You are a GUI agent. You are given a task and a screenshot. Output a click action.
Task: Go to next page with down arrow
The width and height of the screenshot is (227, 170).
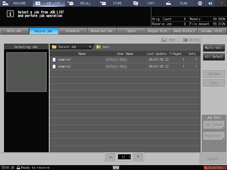(138, 157)
